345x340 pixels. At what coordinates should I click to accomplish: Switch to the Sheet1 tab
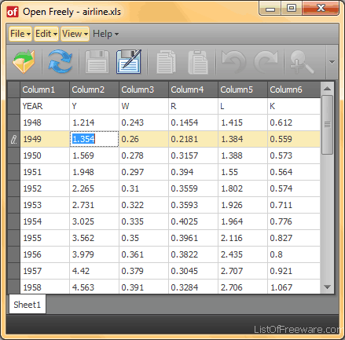click(28, 305)
